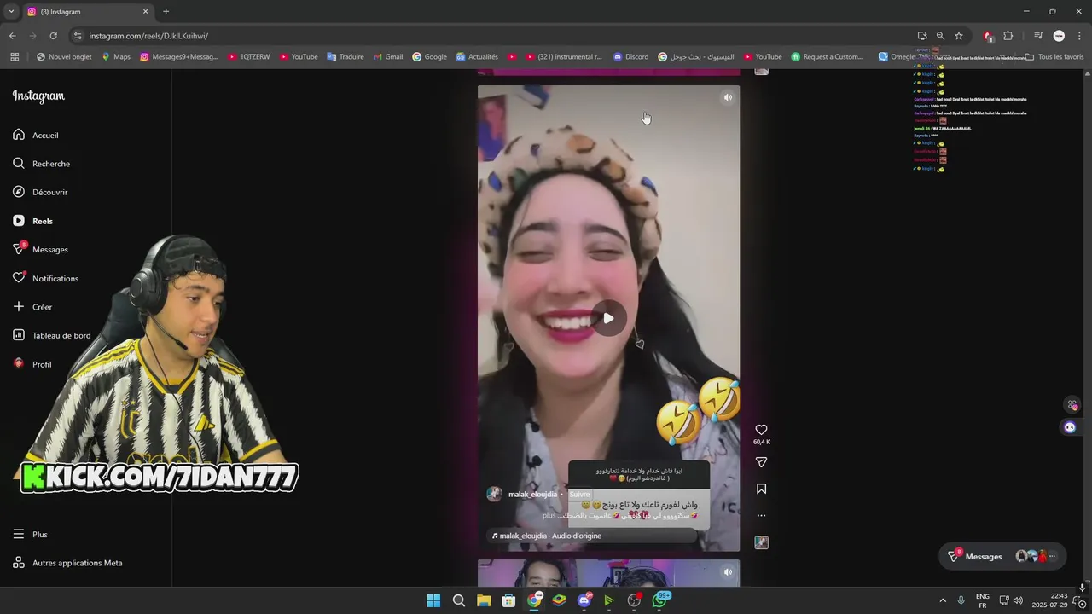Open Traduire bookmark
The image size is (1092, 614).
(346, 57)
